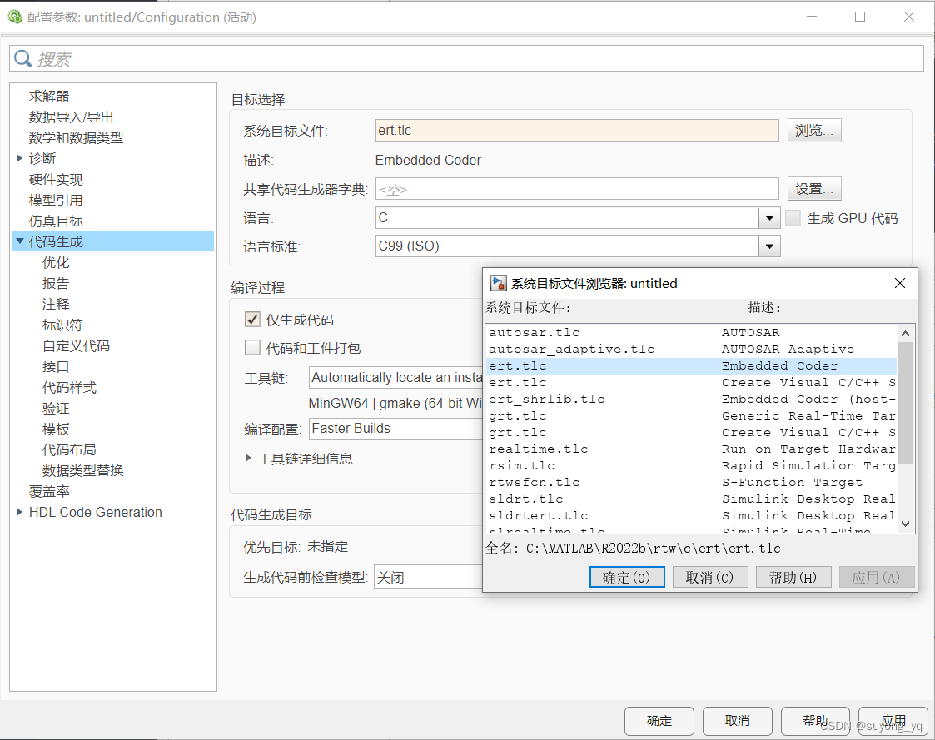Image resolution: width=935 pixels, height=740 pixels.
Task: Select grt.tlc Generic Real-Time row
Action: pos(692,415)
